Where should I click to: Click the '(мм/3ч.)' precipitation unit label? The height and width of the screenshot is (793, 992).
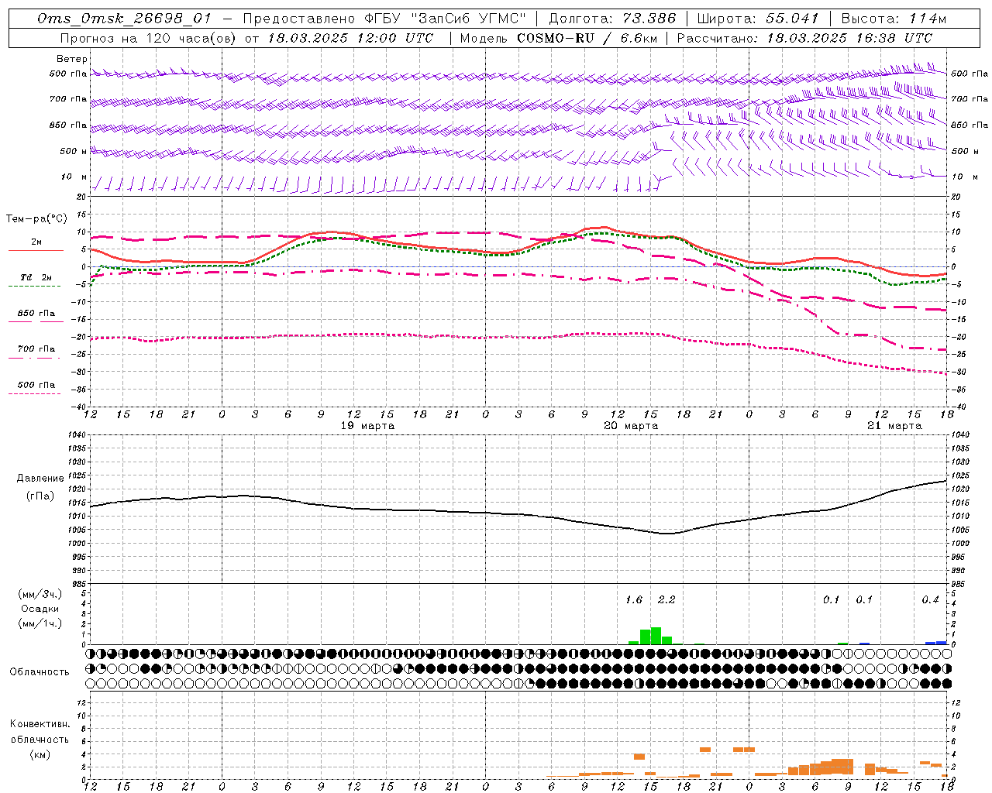tap(40, 594)
